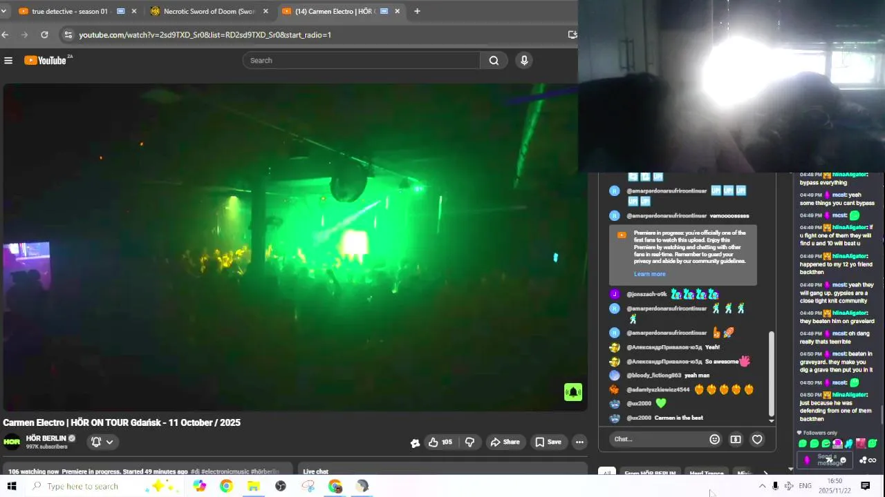Click the microphone icon in system tray
The image size is (885, 497).
[x=775, y=486]
